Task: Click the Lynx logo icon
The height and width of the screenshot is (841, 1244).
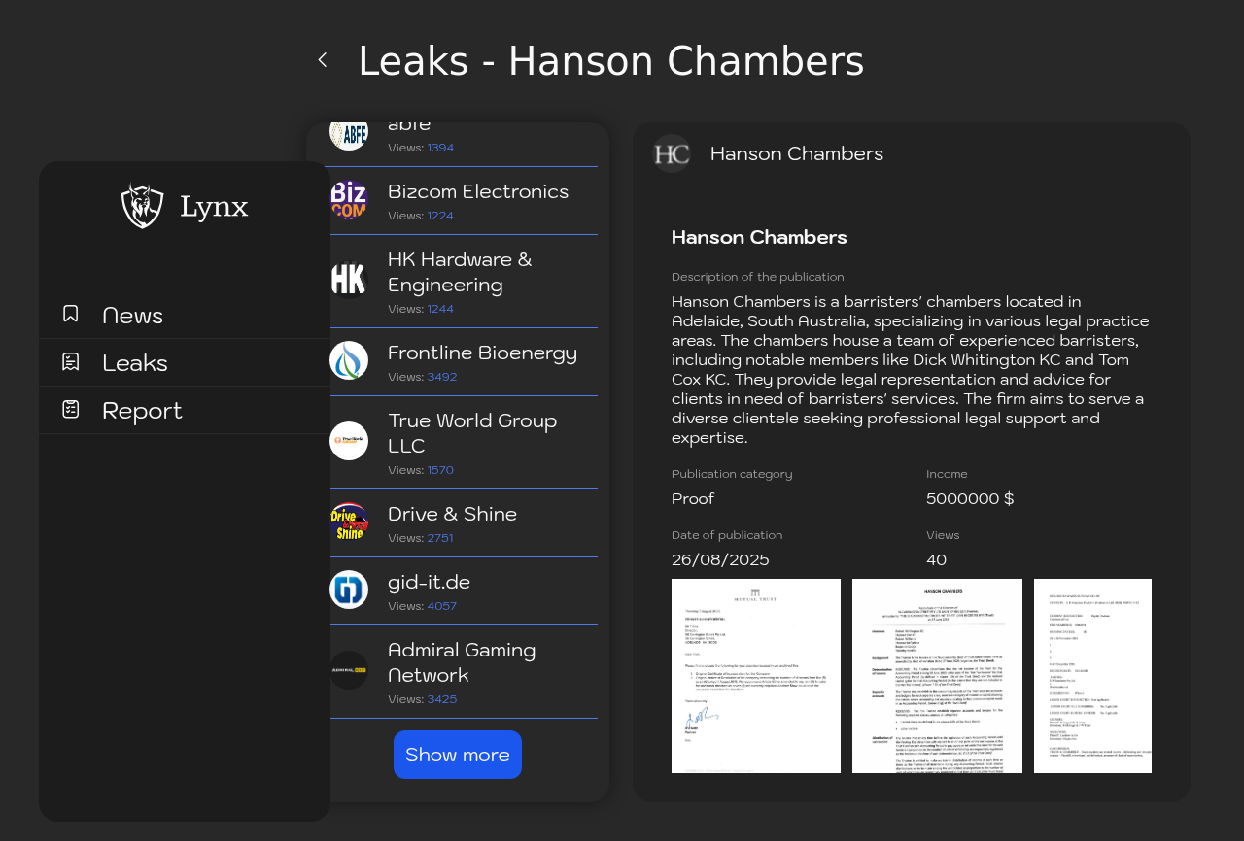Action: (x=143, y=205)
